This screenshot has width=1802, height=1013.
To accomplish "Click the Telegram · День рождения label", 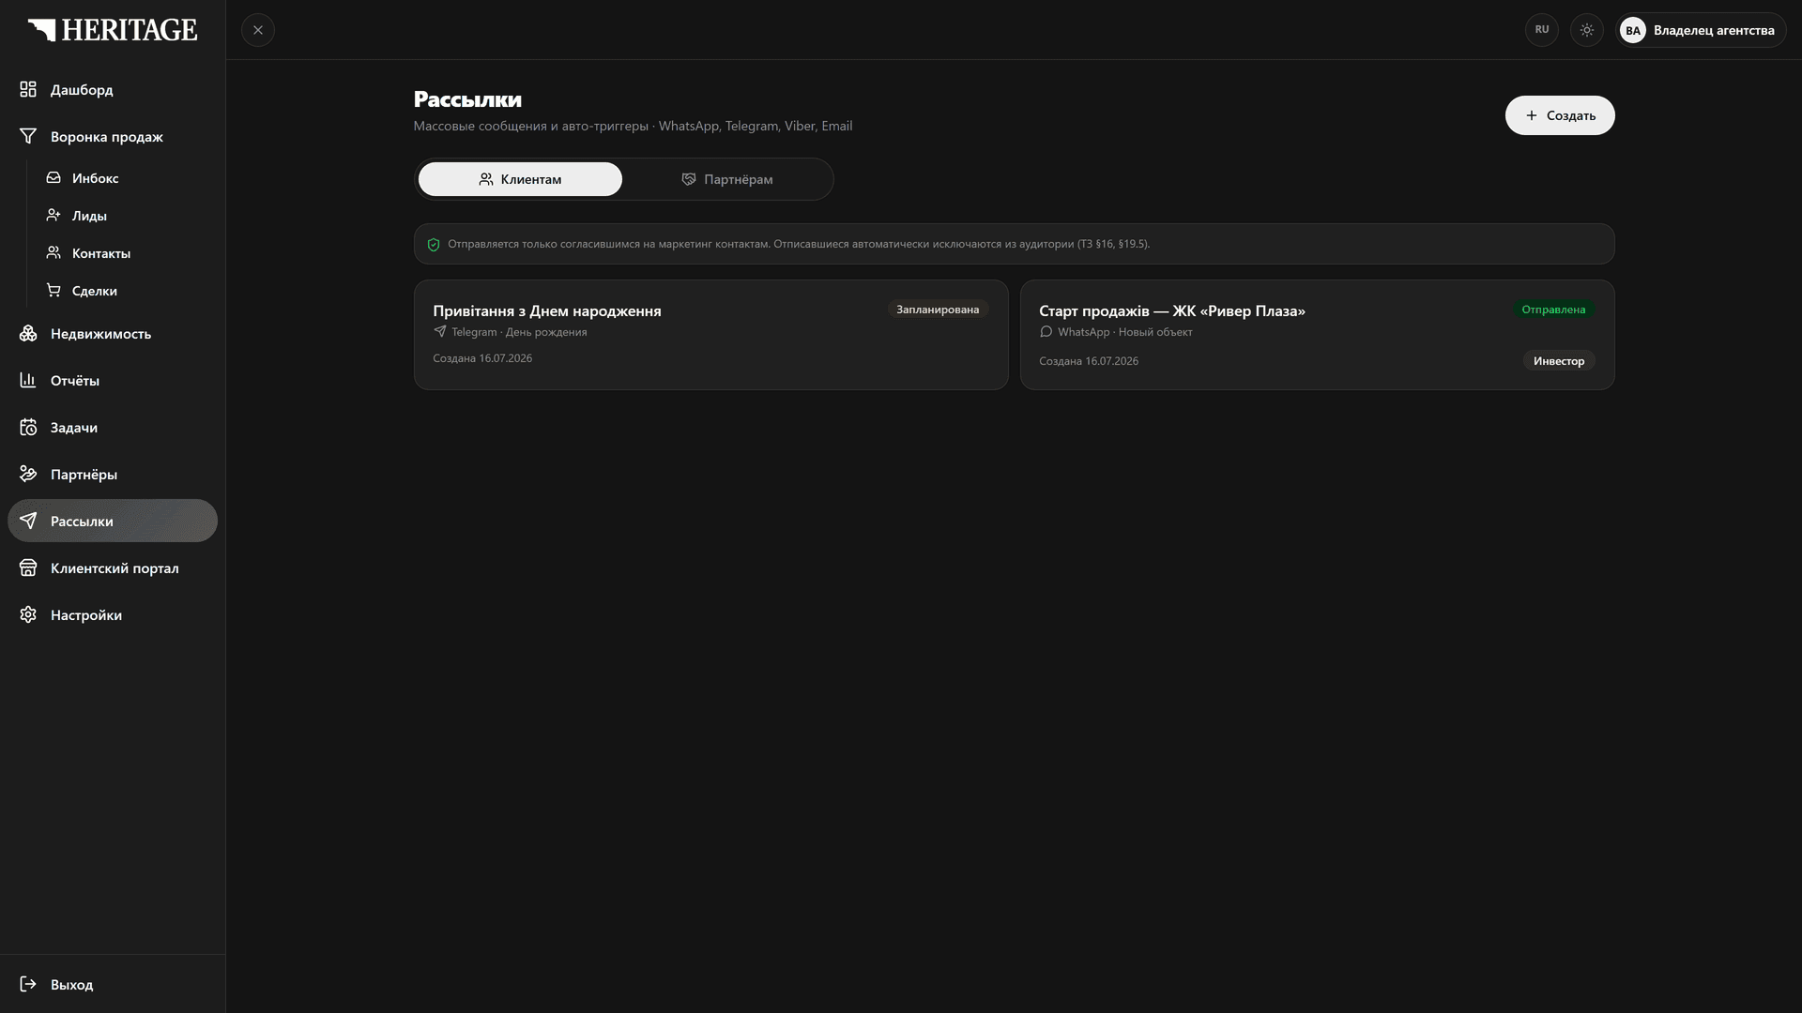I will [x=519, y=332].
